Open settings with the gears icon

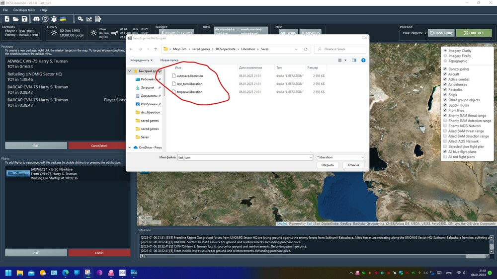click(x=80, y=19)
